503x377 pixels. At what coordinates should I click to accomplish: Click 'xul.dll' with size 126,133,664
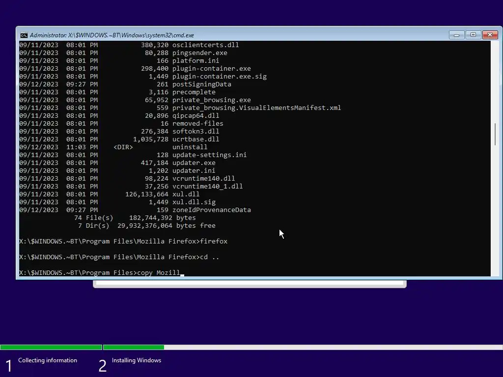click(186, 194)
